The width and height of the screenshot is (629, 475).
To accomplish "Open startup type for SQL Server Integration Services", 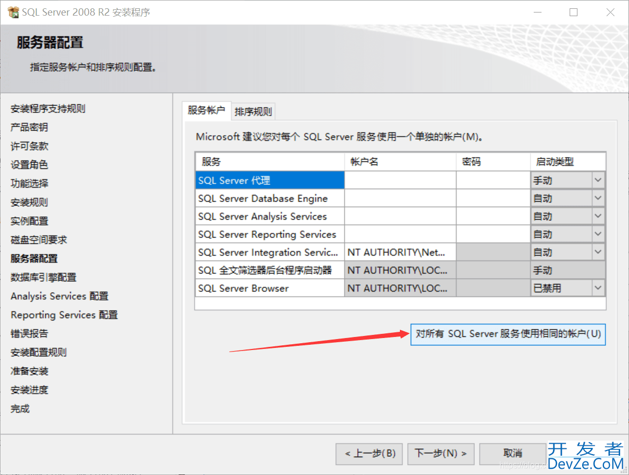I will pos(598,252).
